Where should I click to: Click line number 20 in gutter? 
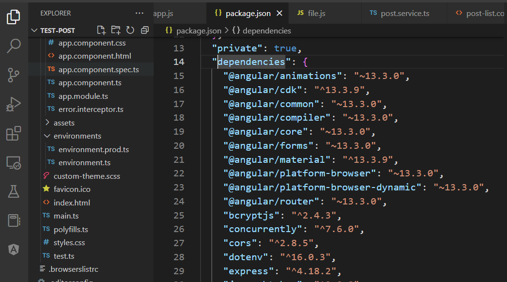coord(179,146)
